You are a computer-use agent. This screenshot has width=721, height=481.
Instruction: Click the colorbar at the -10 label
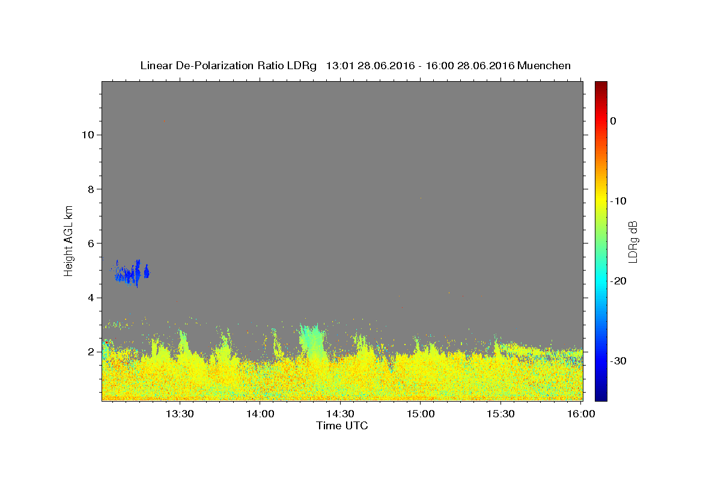point(601,201)
